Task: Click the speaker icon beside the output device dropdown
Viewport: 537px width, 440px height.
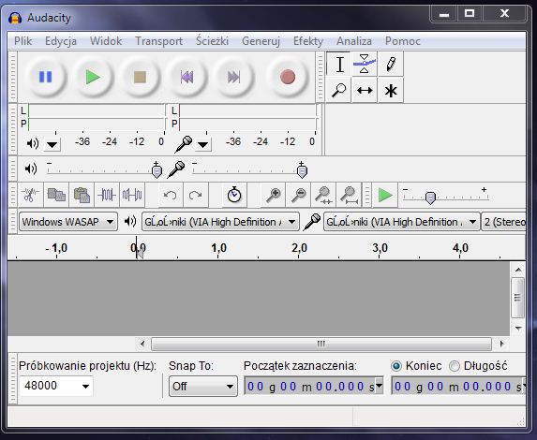Action: 130,221
